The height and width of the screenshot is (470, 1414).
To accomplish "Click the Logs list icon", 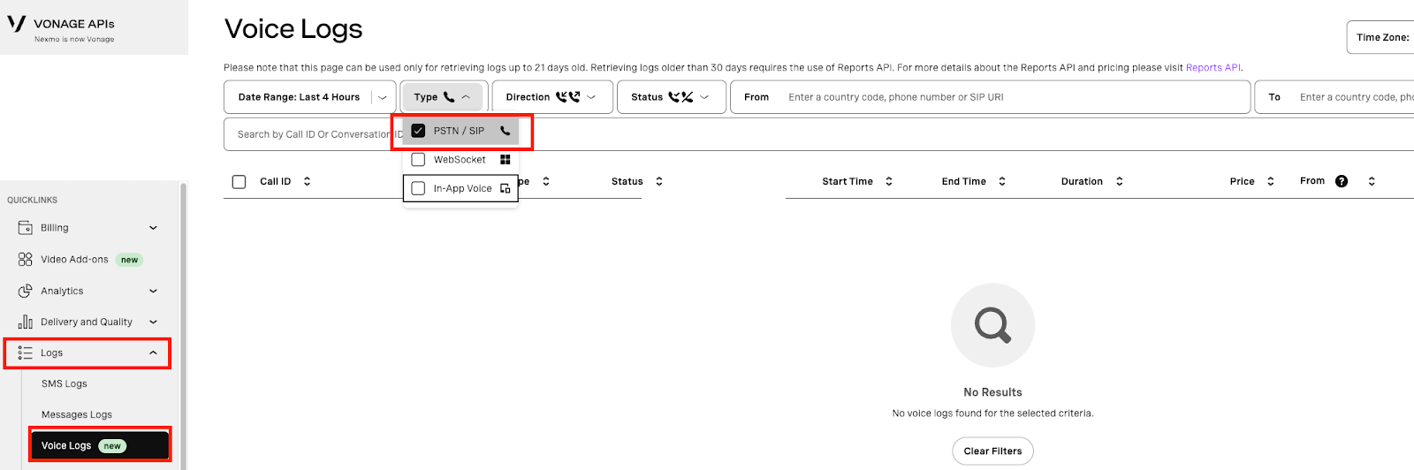I will pos(26,352).
